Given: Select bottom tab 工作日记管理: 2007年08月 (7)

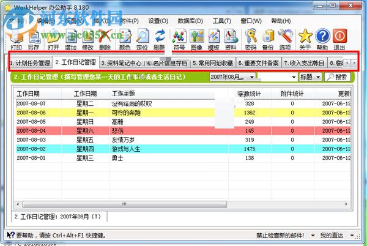Looking at the screenshot, I should click(59, 217).
